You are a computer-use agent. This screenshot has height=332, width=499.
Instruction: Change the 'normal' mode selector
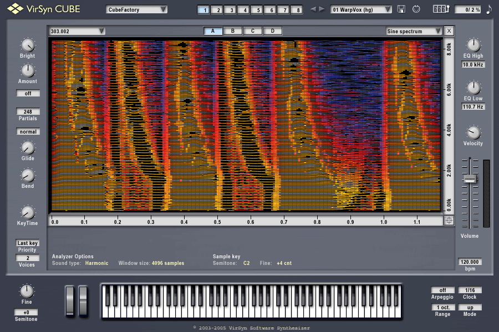[28, 131]
